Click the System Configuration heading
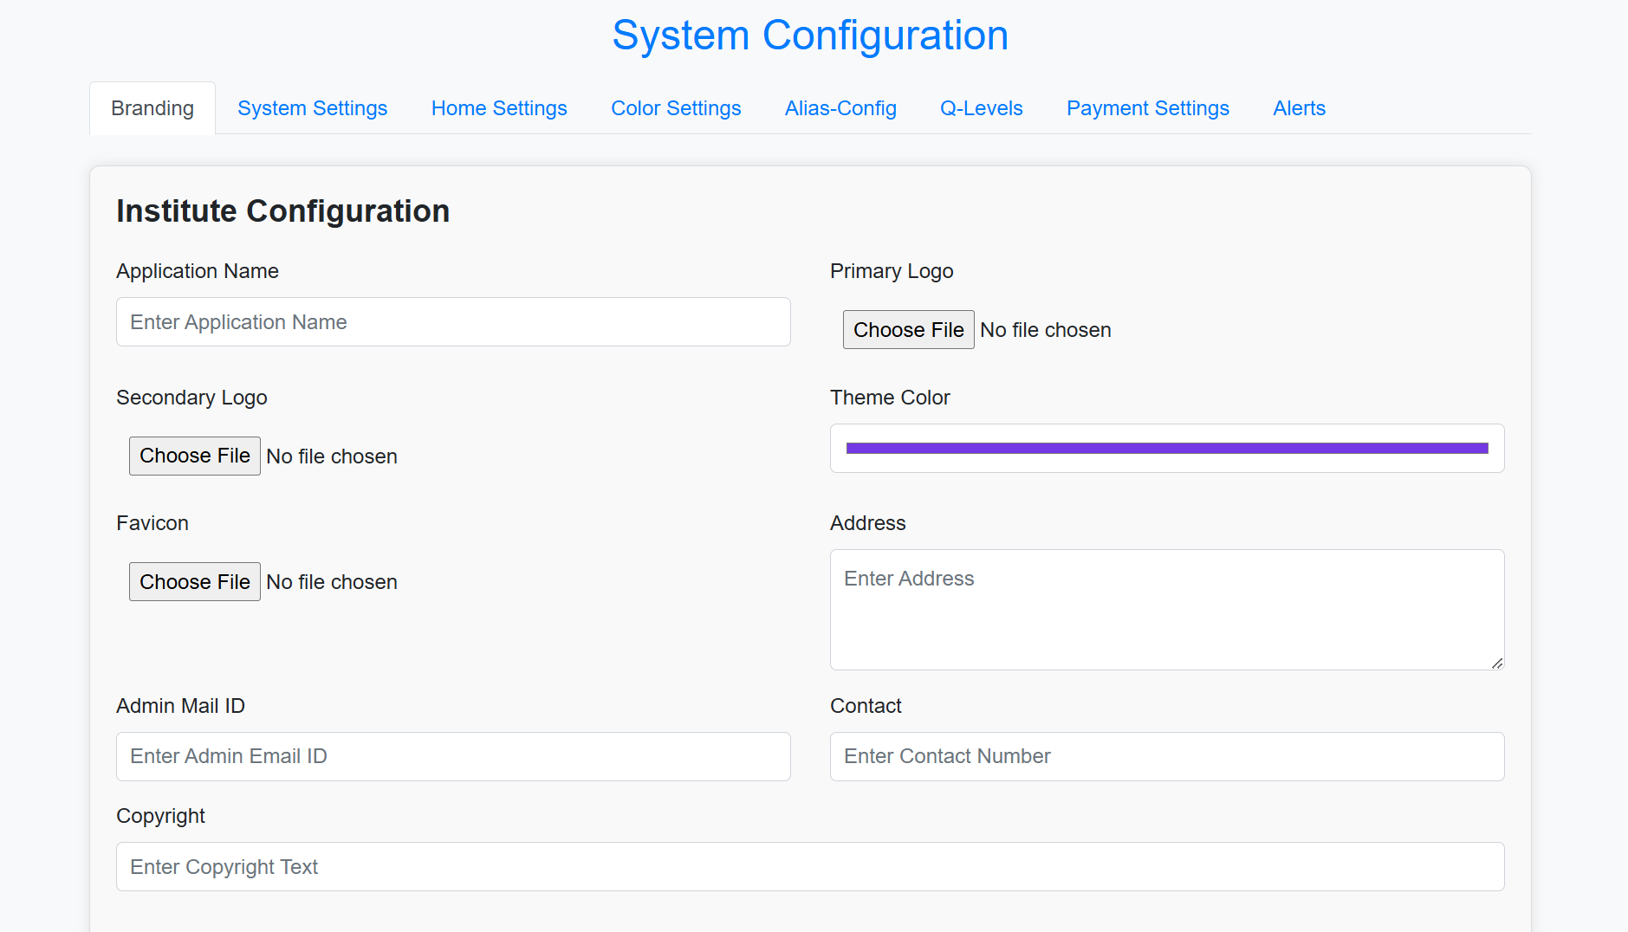The height and width of the screenshot is (932, 1628). pyautogui.click(x=810, y=35)
